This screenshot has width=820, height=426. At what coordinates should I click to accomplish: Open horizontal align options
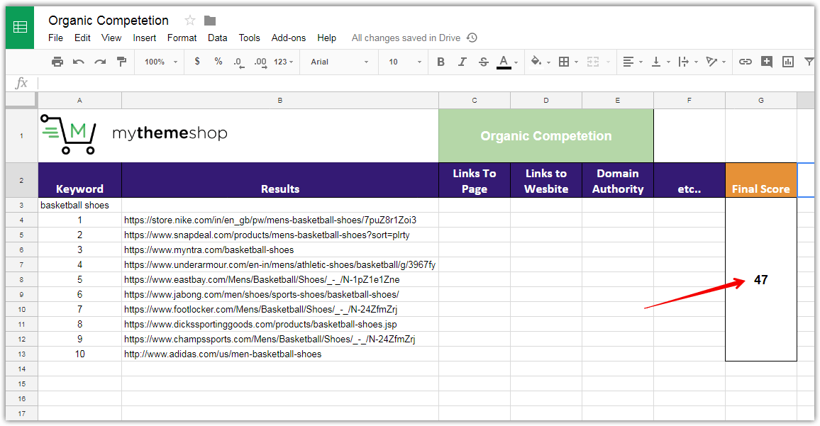pos(628,62)
